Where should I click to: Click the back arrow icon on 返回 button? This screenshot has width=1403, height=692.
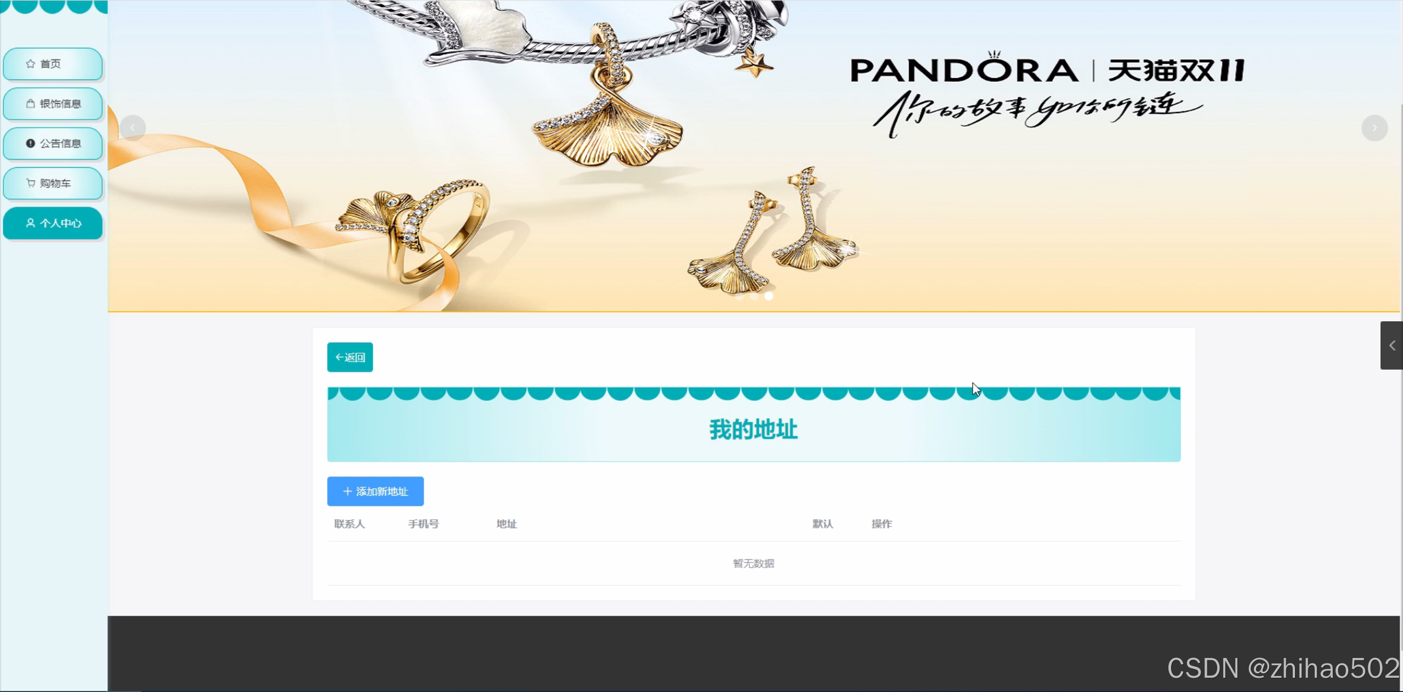[x=339, y=357]
